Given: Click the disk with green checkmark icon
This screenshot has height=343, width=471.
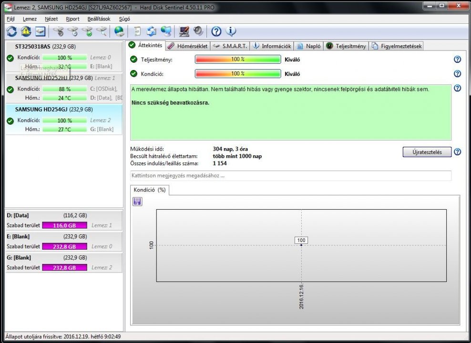Looking at the screenshot, I should (x=87, y=31).
